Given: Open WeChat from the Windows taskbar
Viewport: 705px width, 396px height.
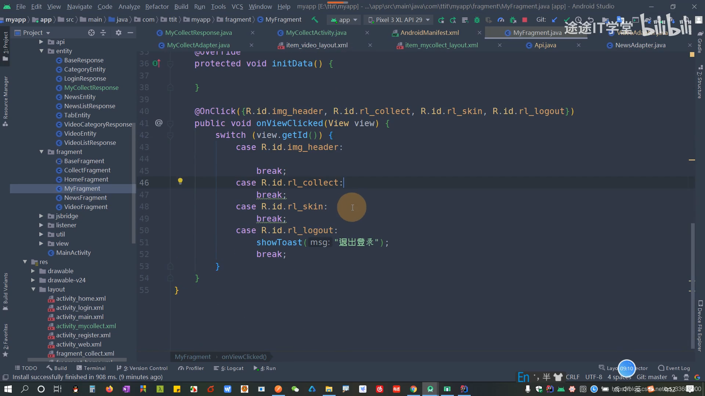Looking at the screenshot, I should [x=295, y=389].
